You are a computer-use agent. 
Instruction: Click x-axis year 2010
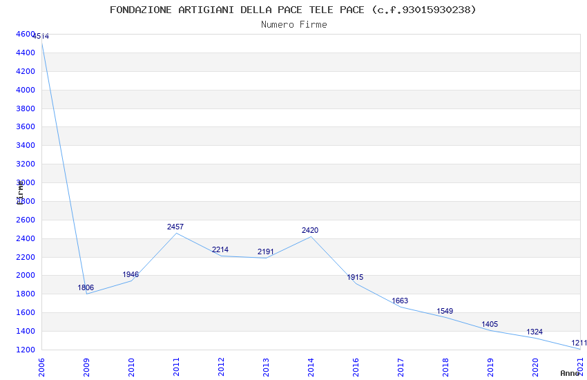coord(131,368)
